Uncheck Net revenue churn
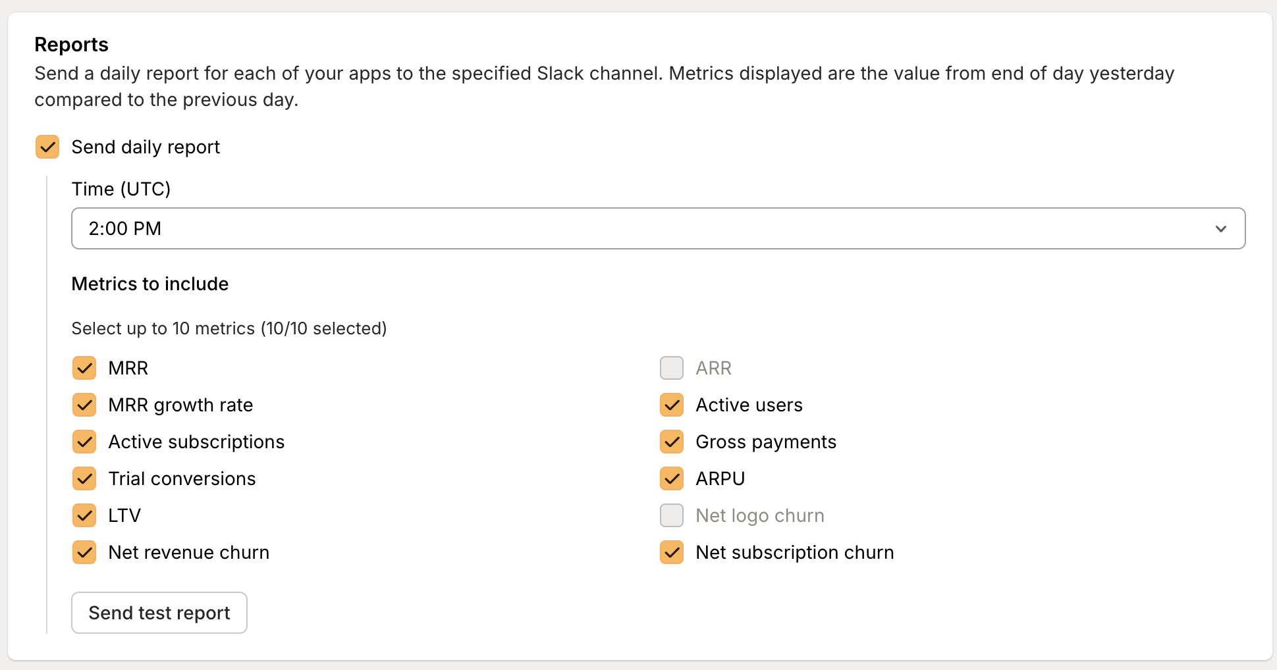The image size is (1277, 670). [84, 552]
